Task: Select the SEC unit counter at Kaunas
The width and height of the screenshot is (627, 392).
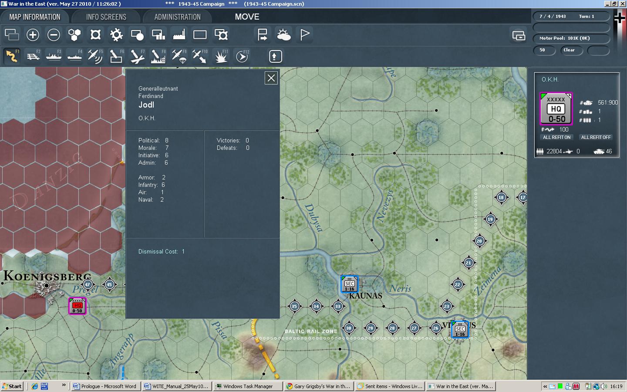Action: tap(349, 284)
